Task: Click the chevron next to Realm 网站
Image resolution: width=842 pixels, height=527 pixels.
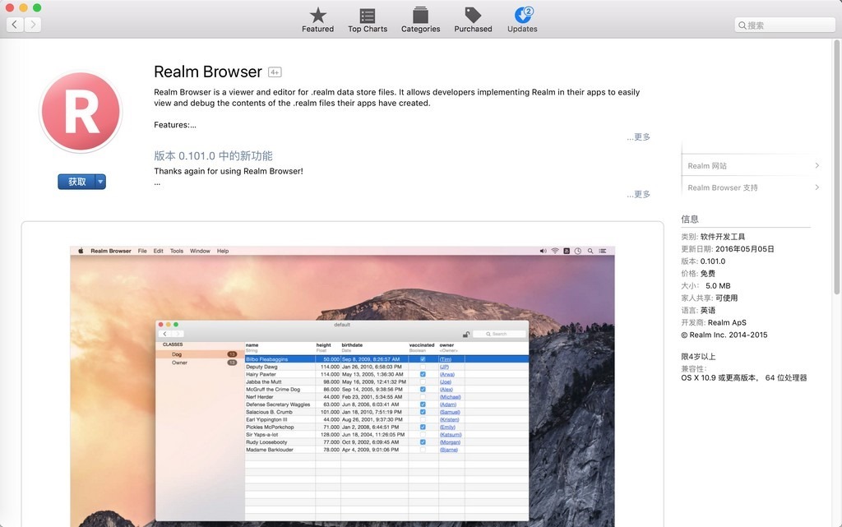Action: pyautogui.click(x=817, y=165)
